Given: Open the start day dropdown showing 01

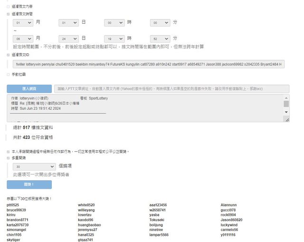Looking at the screenshot, I should [x=68, y=23].
